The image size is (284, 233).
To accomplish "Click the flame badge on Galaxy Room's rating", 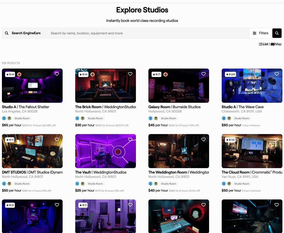I will tap(166, 74).
